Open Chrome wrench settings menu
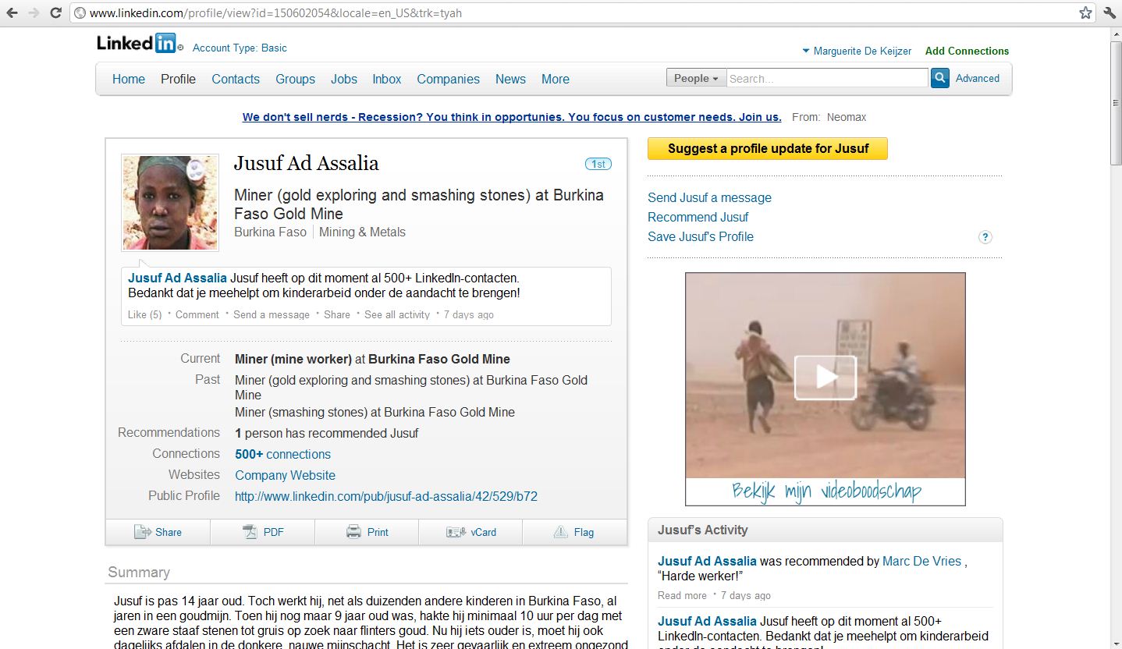 1110,13
